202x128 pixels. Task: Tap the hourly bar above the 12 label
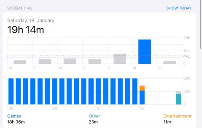coord(98,91)
